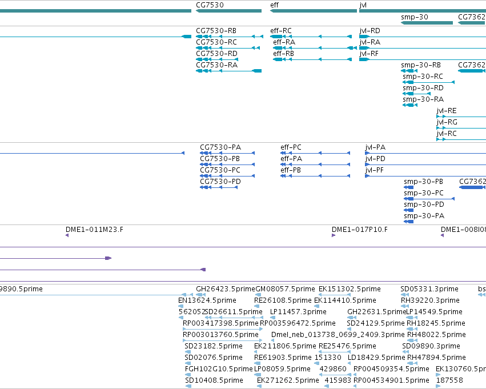Viewport: 486px width, 389px height.
Task: Click protein CG7530-PC label
Action: 220,170
